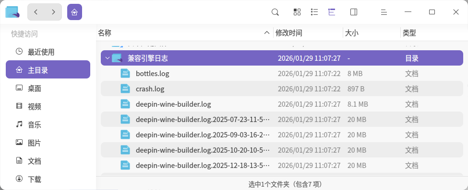Click the 8.1 MB size value
Viewport: 468px width, 190px height.
coord(358,104)
